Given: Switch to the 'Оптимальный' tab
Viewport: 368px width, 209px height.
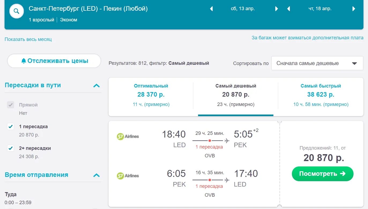Looking at the screenshot, I should tap(151, 95).
